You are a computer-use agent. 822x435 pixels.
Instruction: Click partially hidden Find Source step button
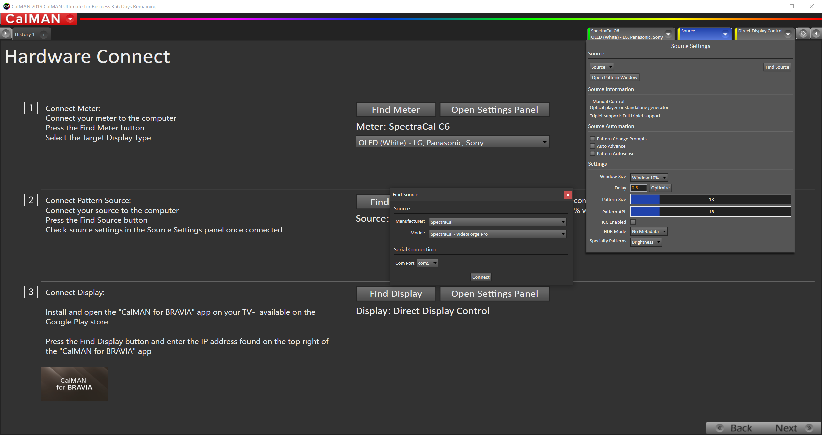[x=373, y=202]
